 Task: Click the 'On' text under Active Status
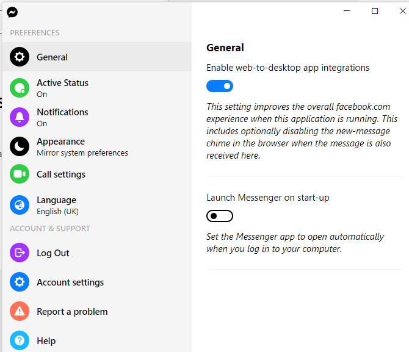[42, 95]
